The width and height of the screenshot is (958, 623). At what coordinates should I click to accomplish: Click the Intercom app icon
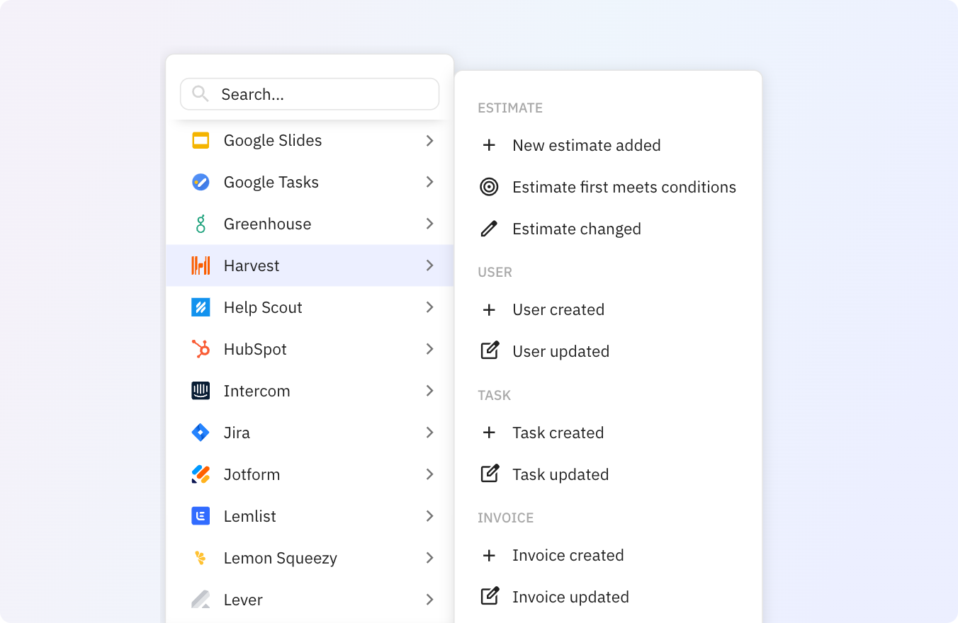(x=201, y=391)
